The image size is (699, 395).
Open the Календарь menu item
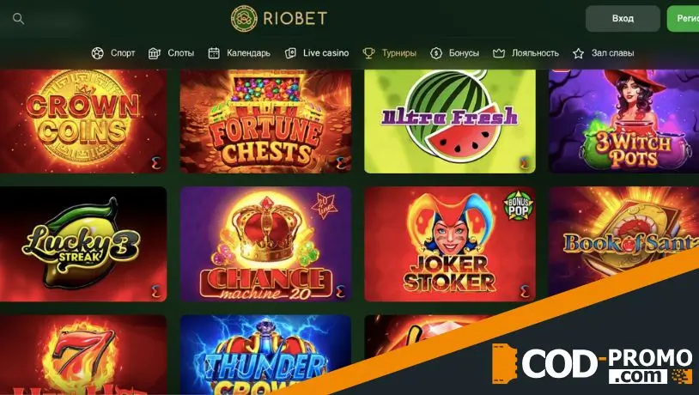tap(248, 53)
